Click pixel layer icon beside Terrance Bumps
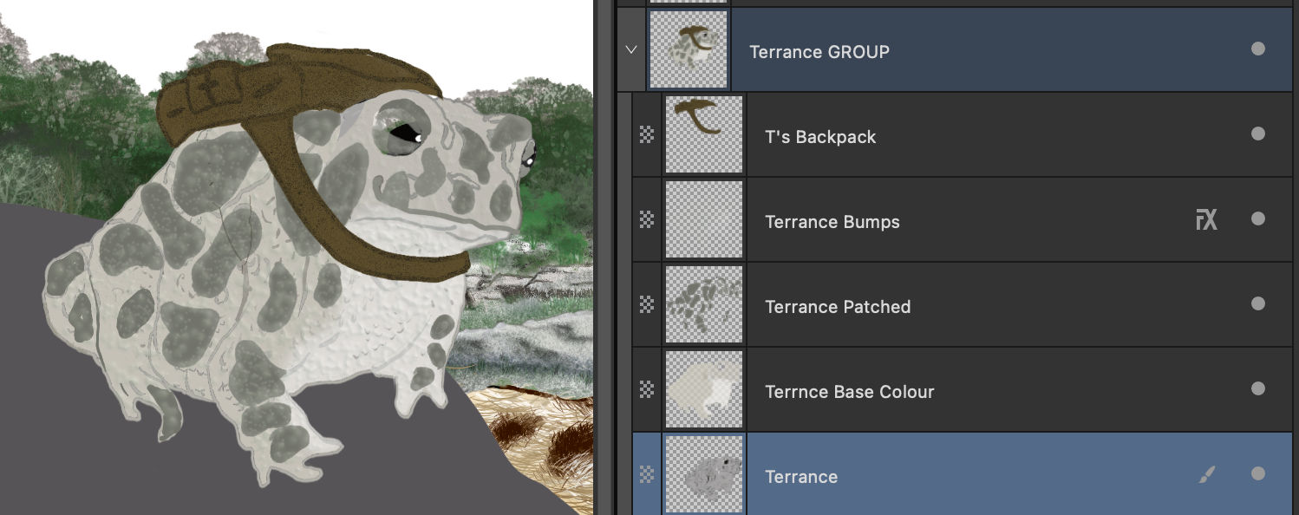The width and height of the screenshot is (1299, 515). 647,219
